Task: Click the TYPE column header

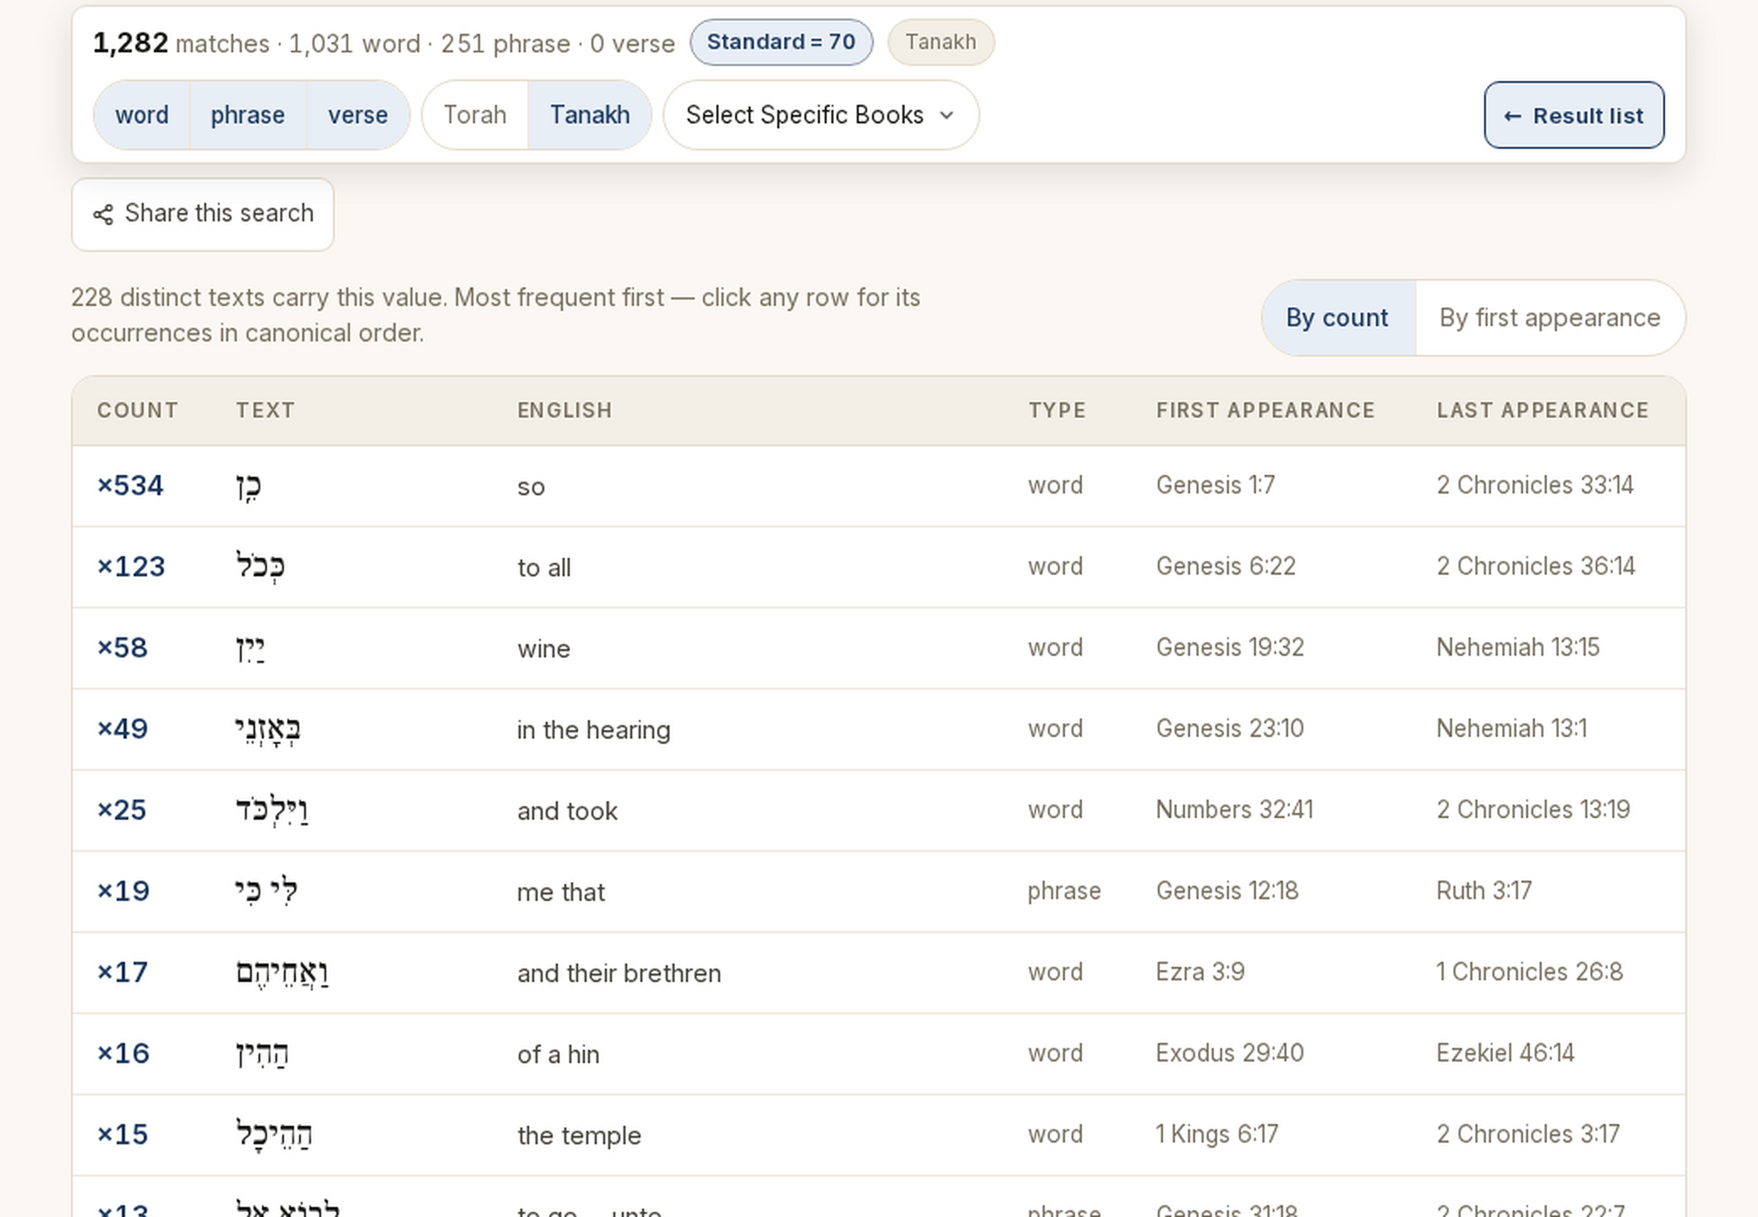Action: click(1057, 411)
